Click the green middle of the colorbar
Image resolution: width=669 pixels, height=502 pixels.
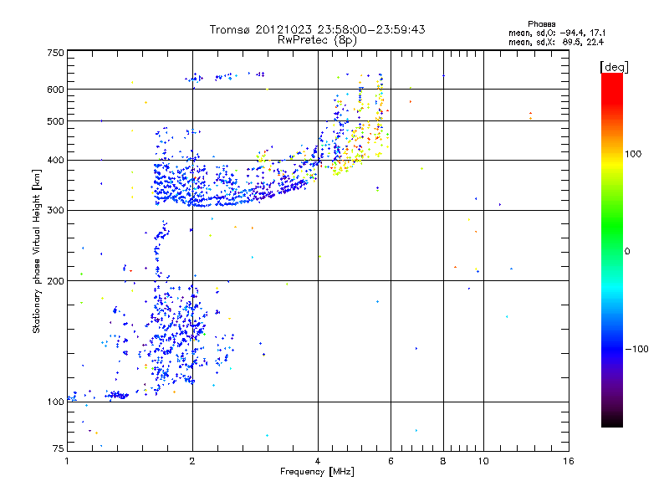[x=612, y=226]
